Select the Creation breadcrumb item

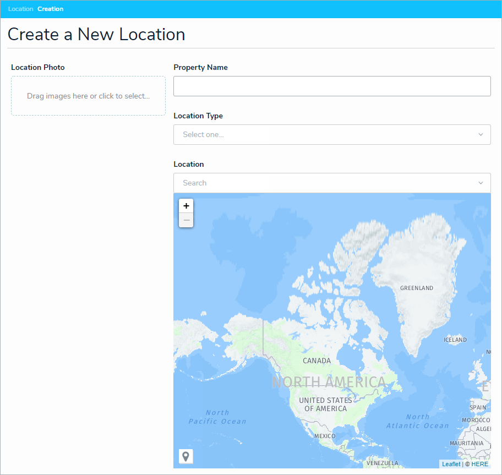[x=50, y=9]
